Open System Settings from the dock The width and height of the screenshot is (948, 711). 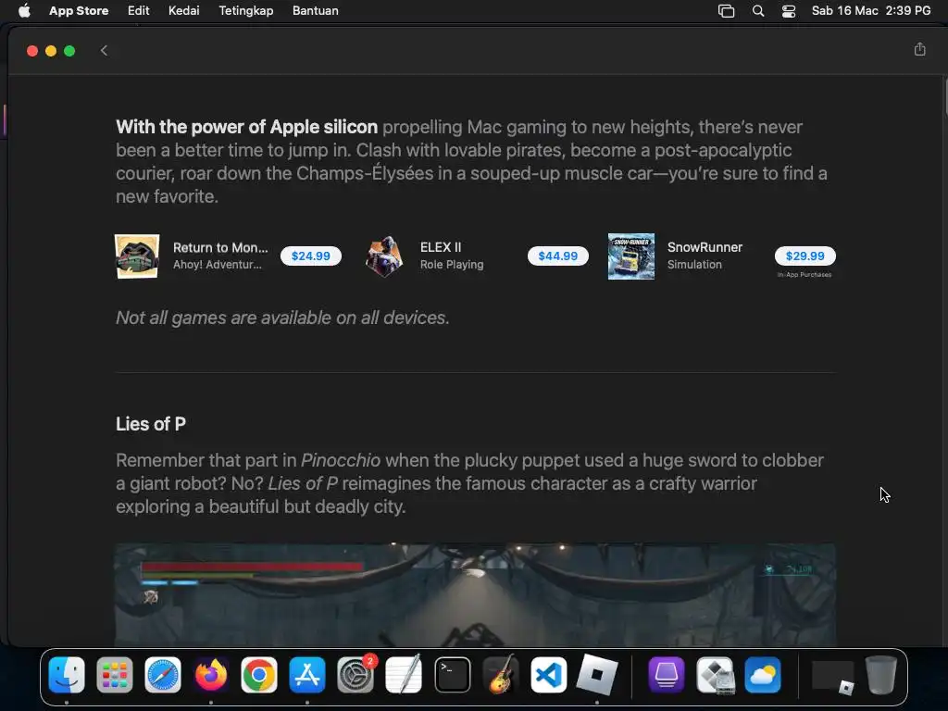(x=355, y=675)
